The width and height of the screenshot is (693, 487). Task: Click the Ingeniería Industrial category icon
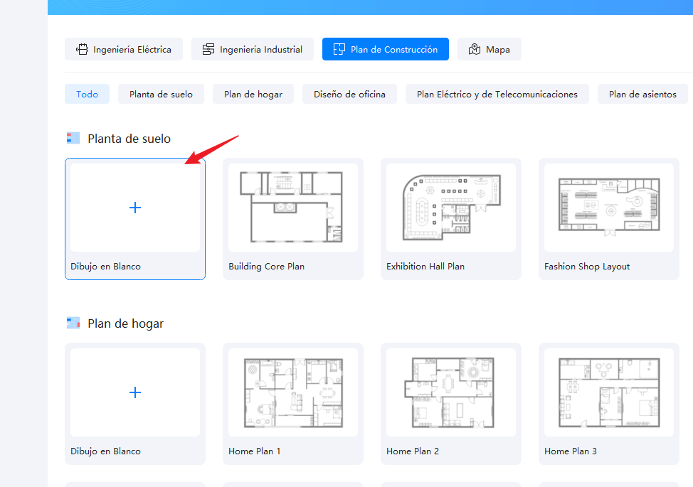[x=208, y=50]
